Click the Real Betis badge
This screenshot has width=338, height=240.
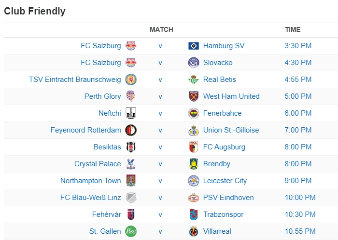(x=194, y=80)
